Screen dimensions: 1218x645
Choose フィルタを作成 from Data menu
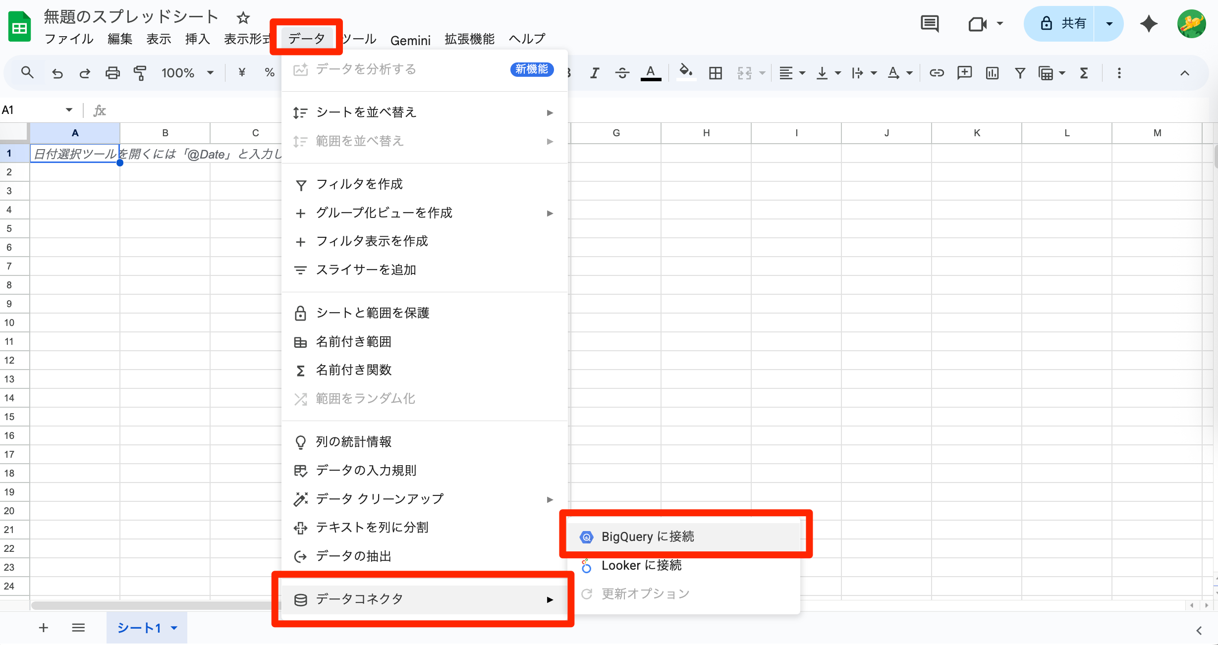pyautogui.click(x=359, y=184)
